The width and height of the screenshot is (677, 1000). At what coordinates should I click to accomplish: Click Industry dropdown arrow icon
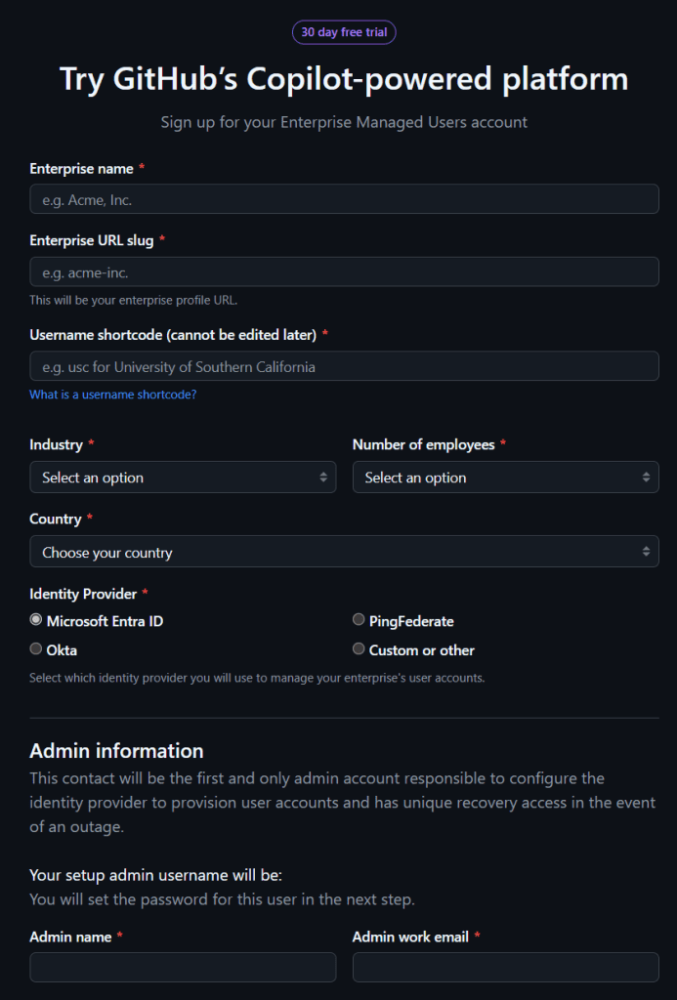point(323,478)
